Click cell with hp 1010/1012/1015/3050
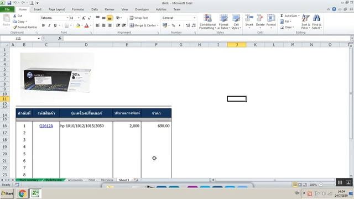The image size is (354, 199). pos(86,126)
